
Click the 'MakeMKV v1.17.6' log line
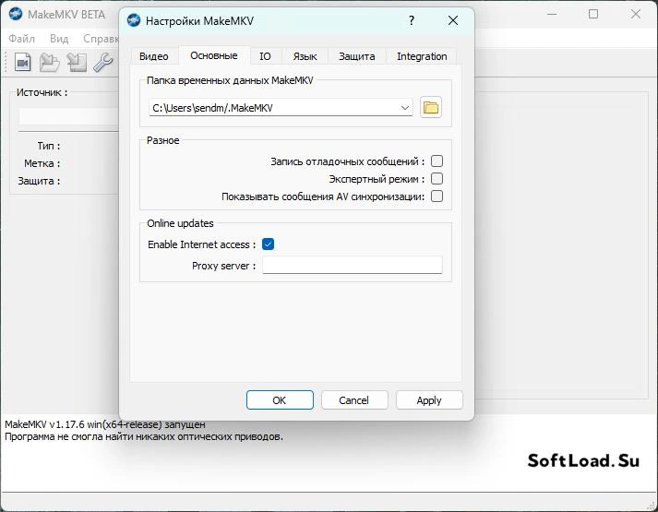[x=105, y=424]
